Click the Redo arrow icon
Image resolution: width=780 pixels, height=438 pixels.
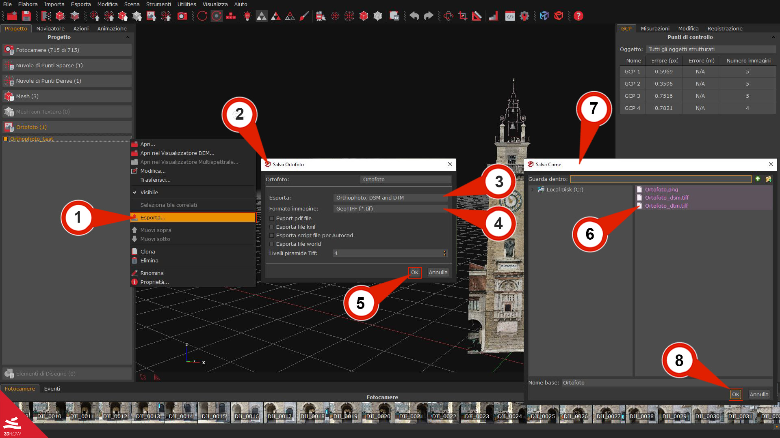(x=429, y=16)
